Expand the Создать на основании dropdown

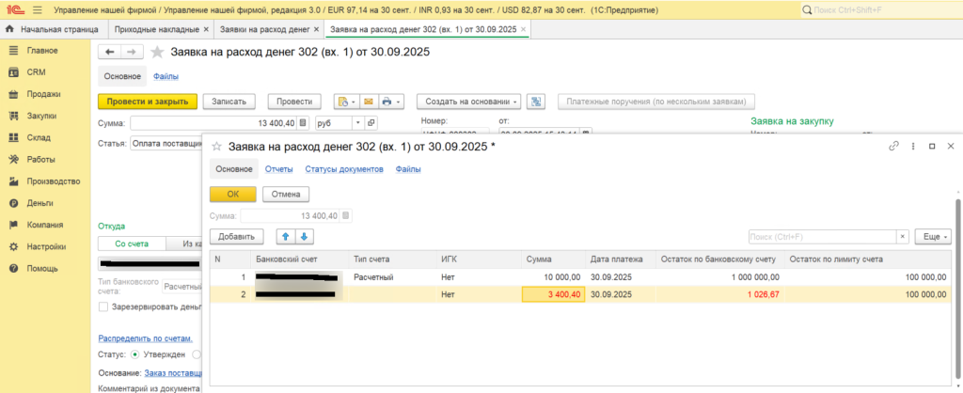[468, 102]
